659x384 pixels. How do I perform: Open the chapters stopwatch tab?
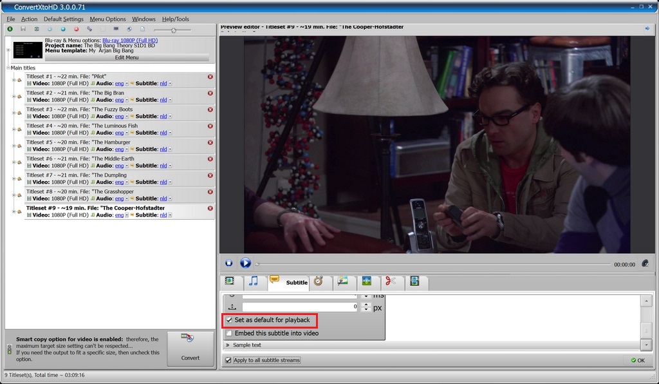(318, 282)
